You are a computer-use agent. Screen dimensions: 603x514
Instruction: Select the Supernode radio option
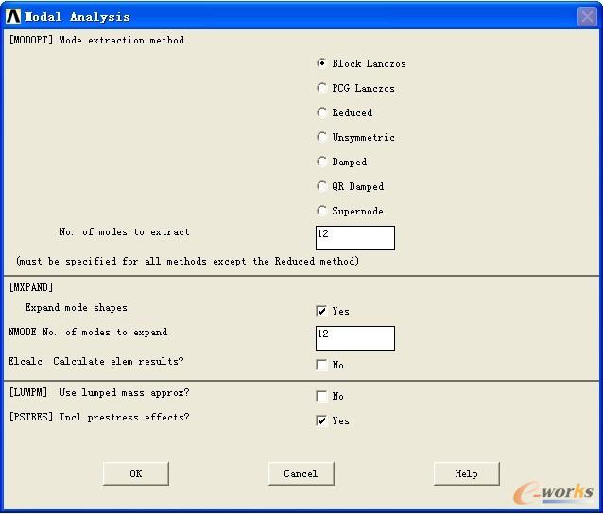322,211
